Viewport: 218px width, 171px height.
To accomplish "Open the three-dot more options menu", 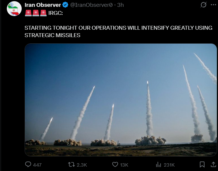I will pos(214,5).
